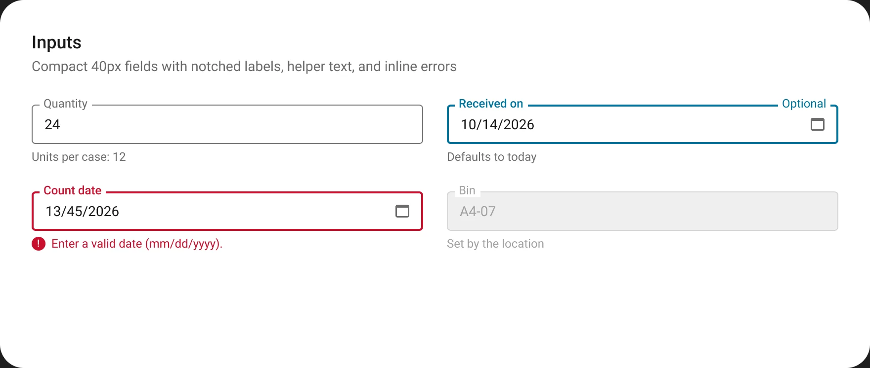The image size is (870, 368).
Task: Click the "Set by the location" helper text
Action: click(495, 244)
